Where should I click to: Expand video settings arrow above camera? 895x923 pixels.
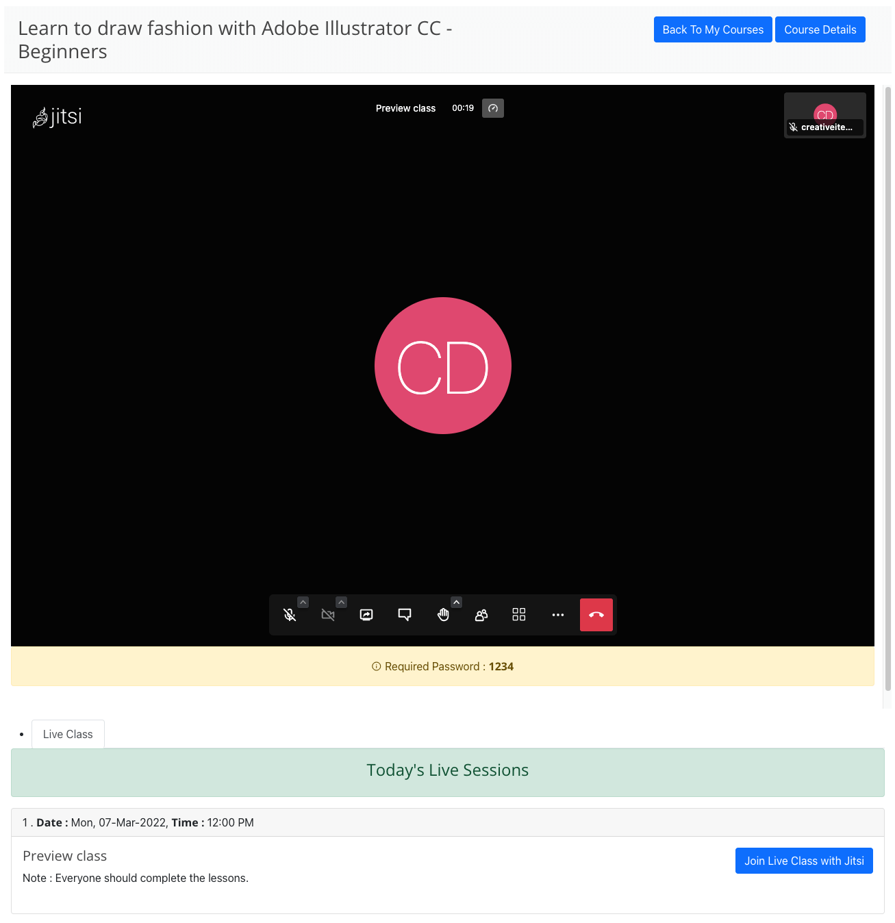click(x=342, y=602)
